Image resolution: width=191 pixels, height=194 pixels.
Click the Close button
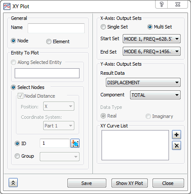[x=168, y=183]
